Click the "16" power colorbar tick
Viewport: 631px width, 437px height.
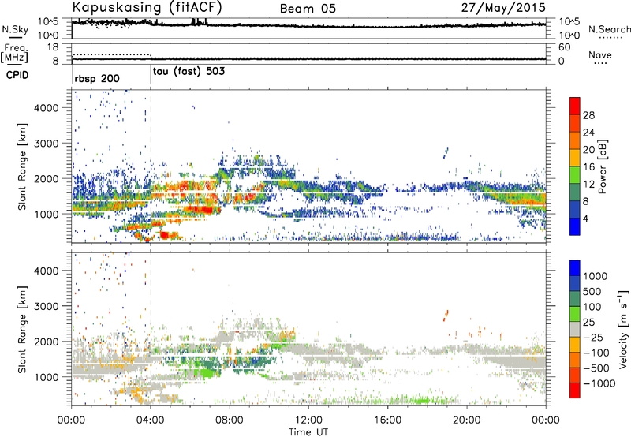(x=588, y=167)
